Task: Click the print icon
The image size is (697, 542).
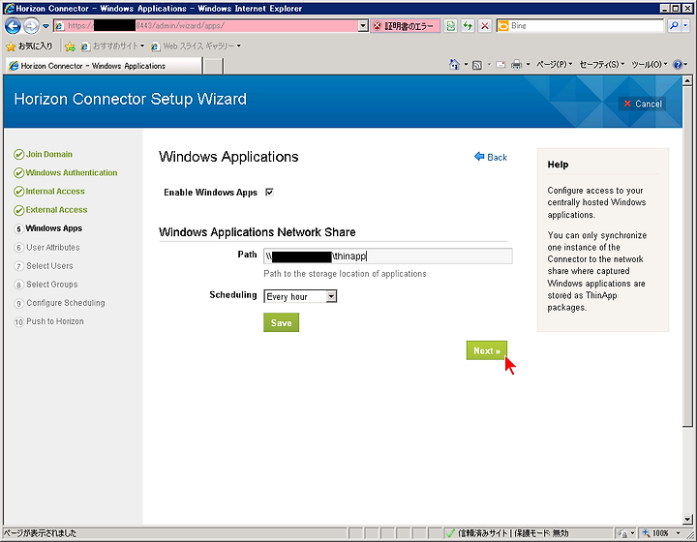Action: pos(516,65)
